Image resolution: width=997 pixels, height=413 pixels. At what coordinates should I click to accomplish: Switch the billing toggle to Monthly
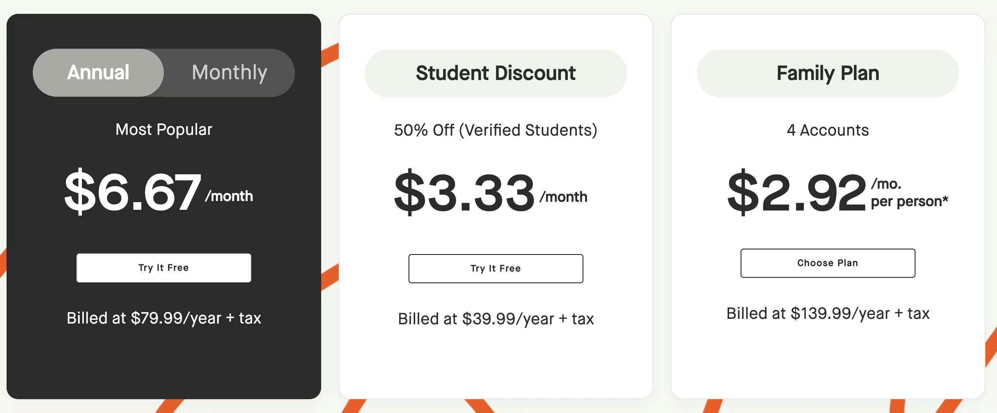pyautogui.click(x=229, y=72)
